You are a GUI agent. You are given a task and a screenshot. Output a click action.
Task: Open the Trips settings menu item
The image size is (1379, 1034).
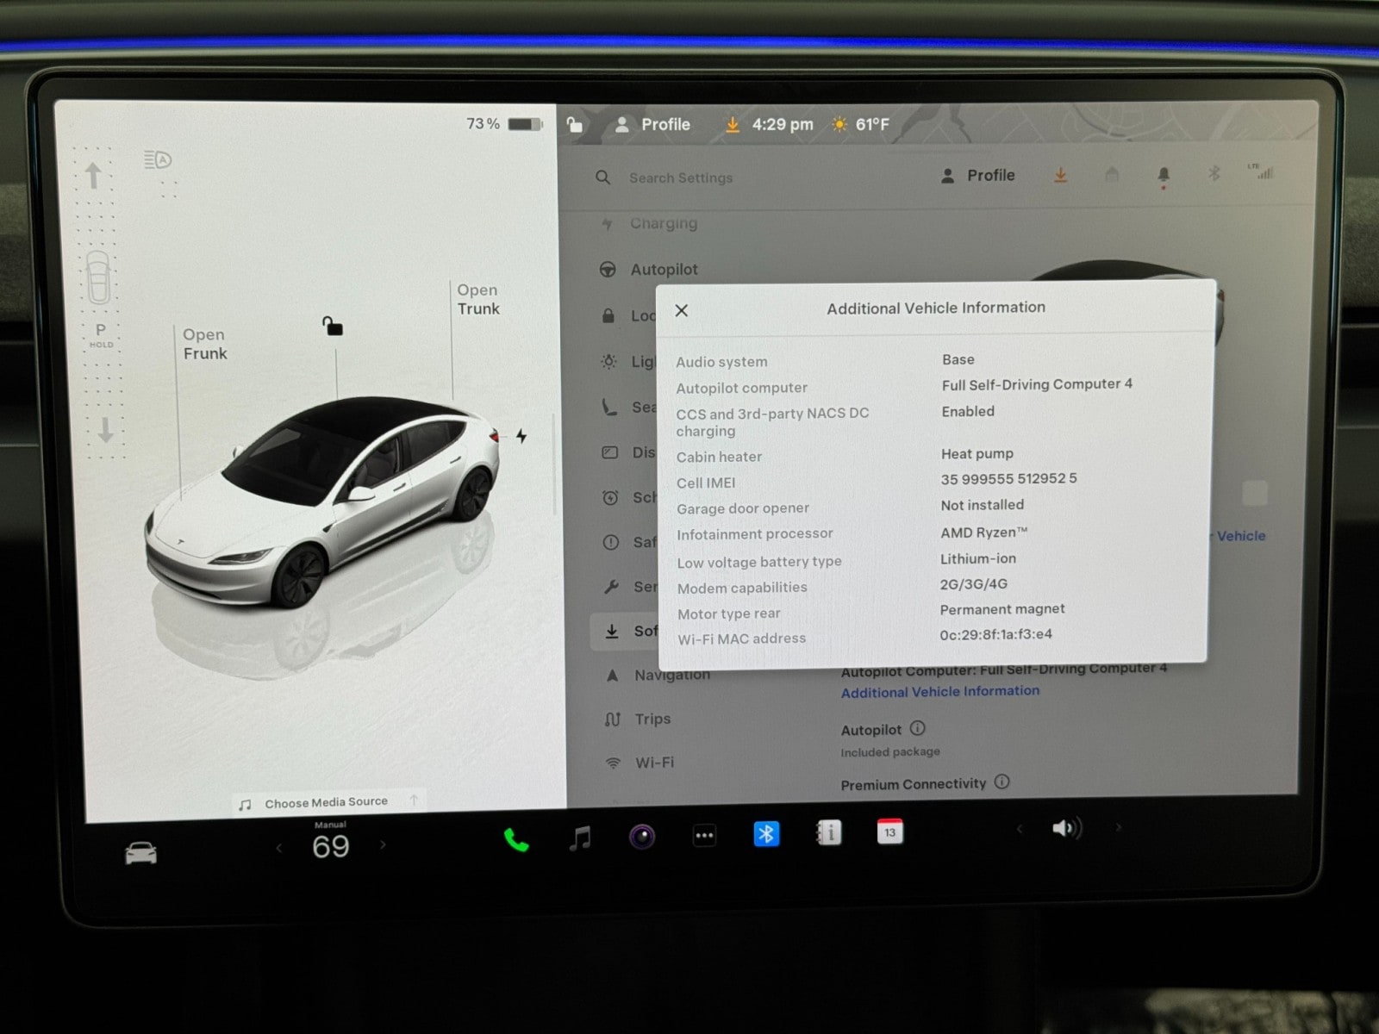pos(652,719)
